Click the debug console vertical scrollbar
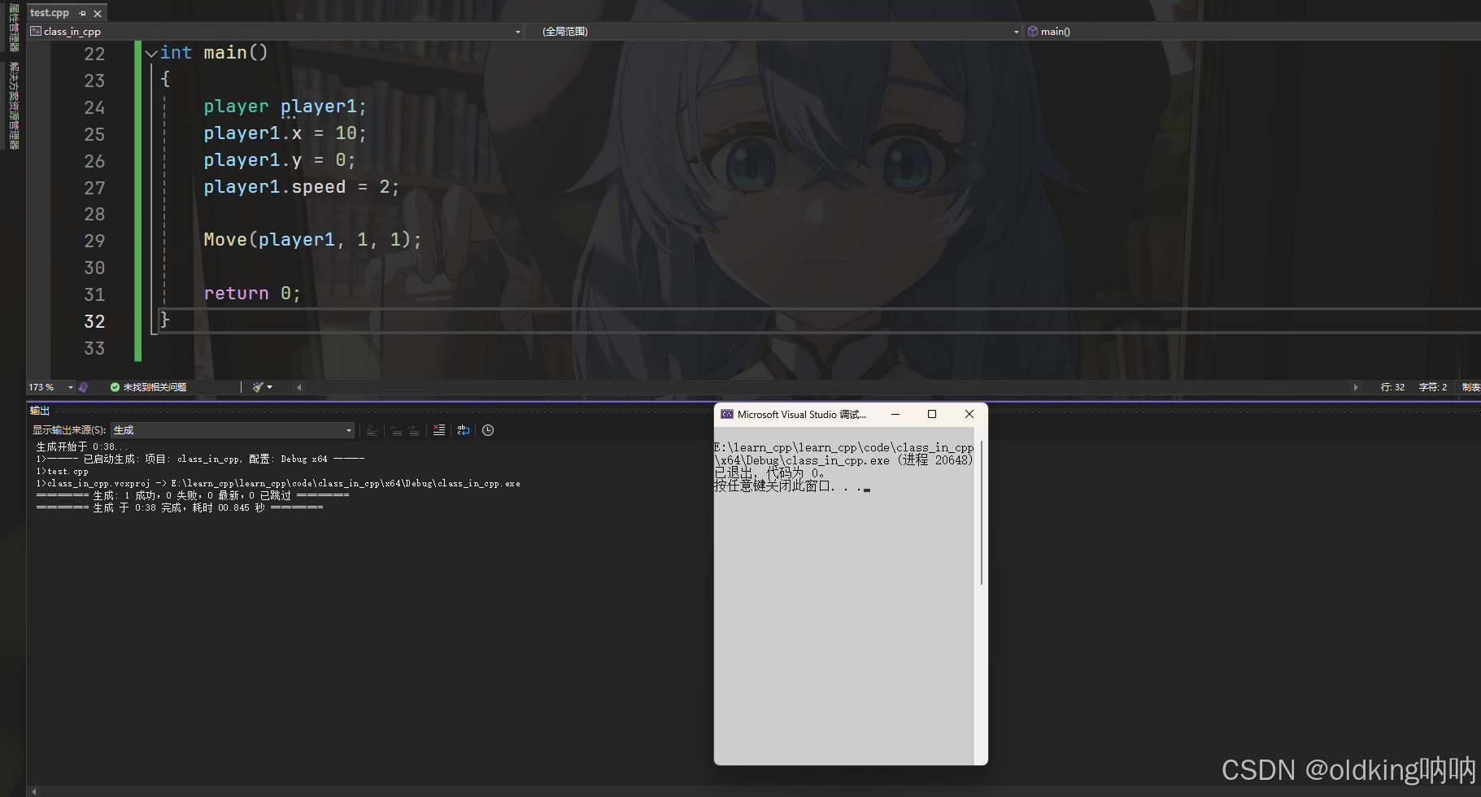 point(982,512)
